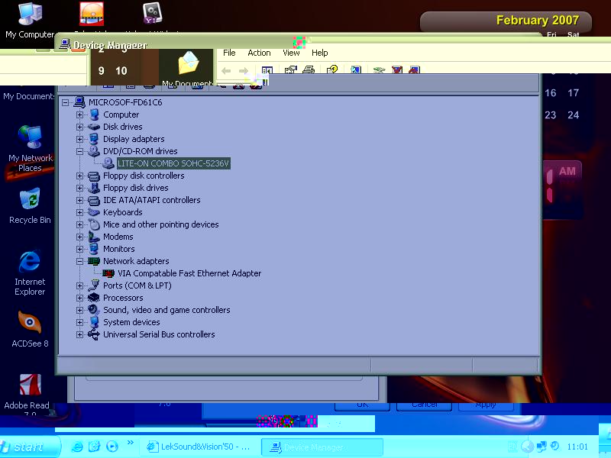Click the Print toolbar icon
Screen dimensions: 611x458
(309, 69)
